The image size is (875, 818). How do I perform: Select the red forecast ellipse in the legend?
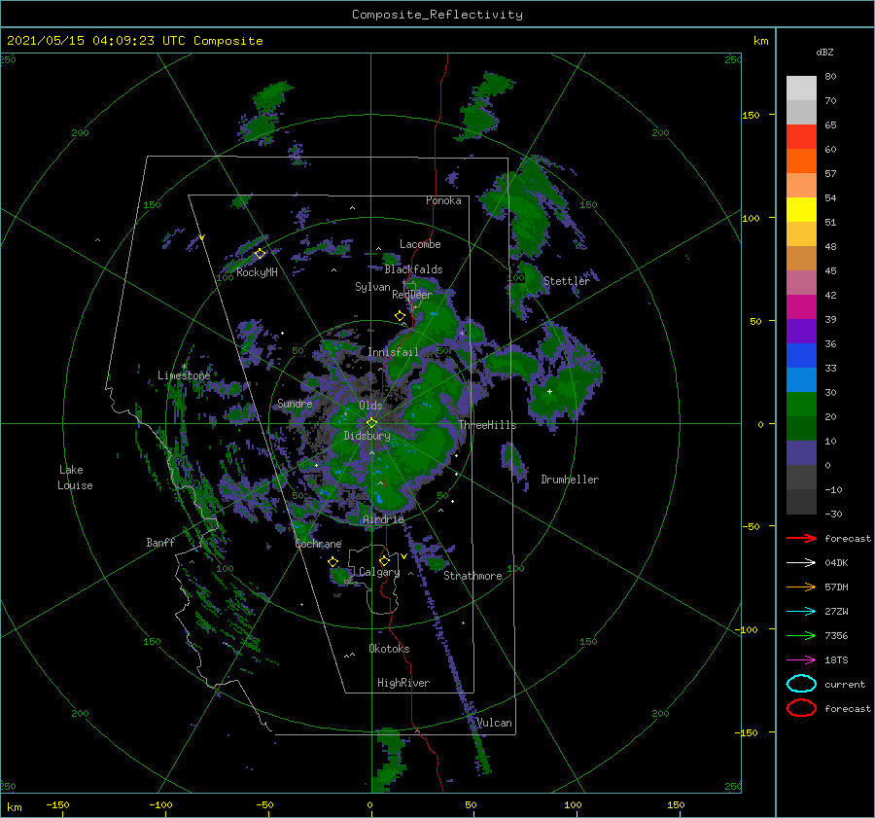(x=801, y=708)
